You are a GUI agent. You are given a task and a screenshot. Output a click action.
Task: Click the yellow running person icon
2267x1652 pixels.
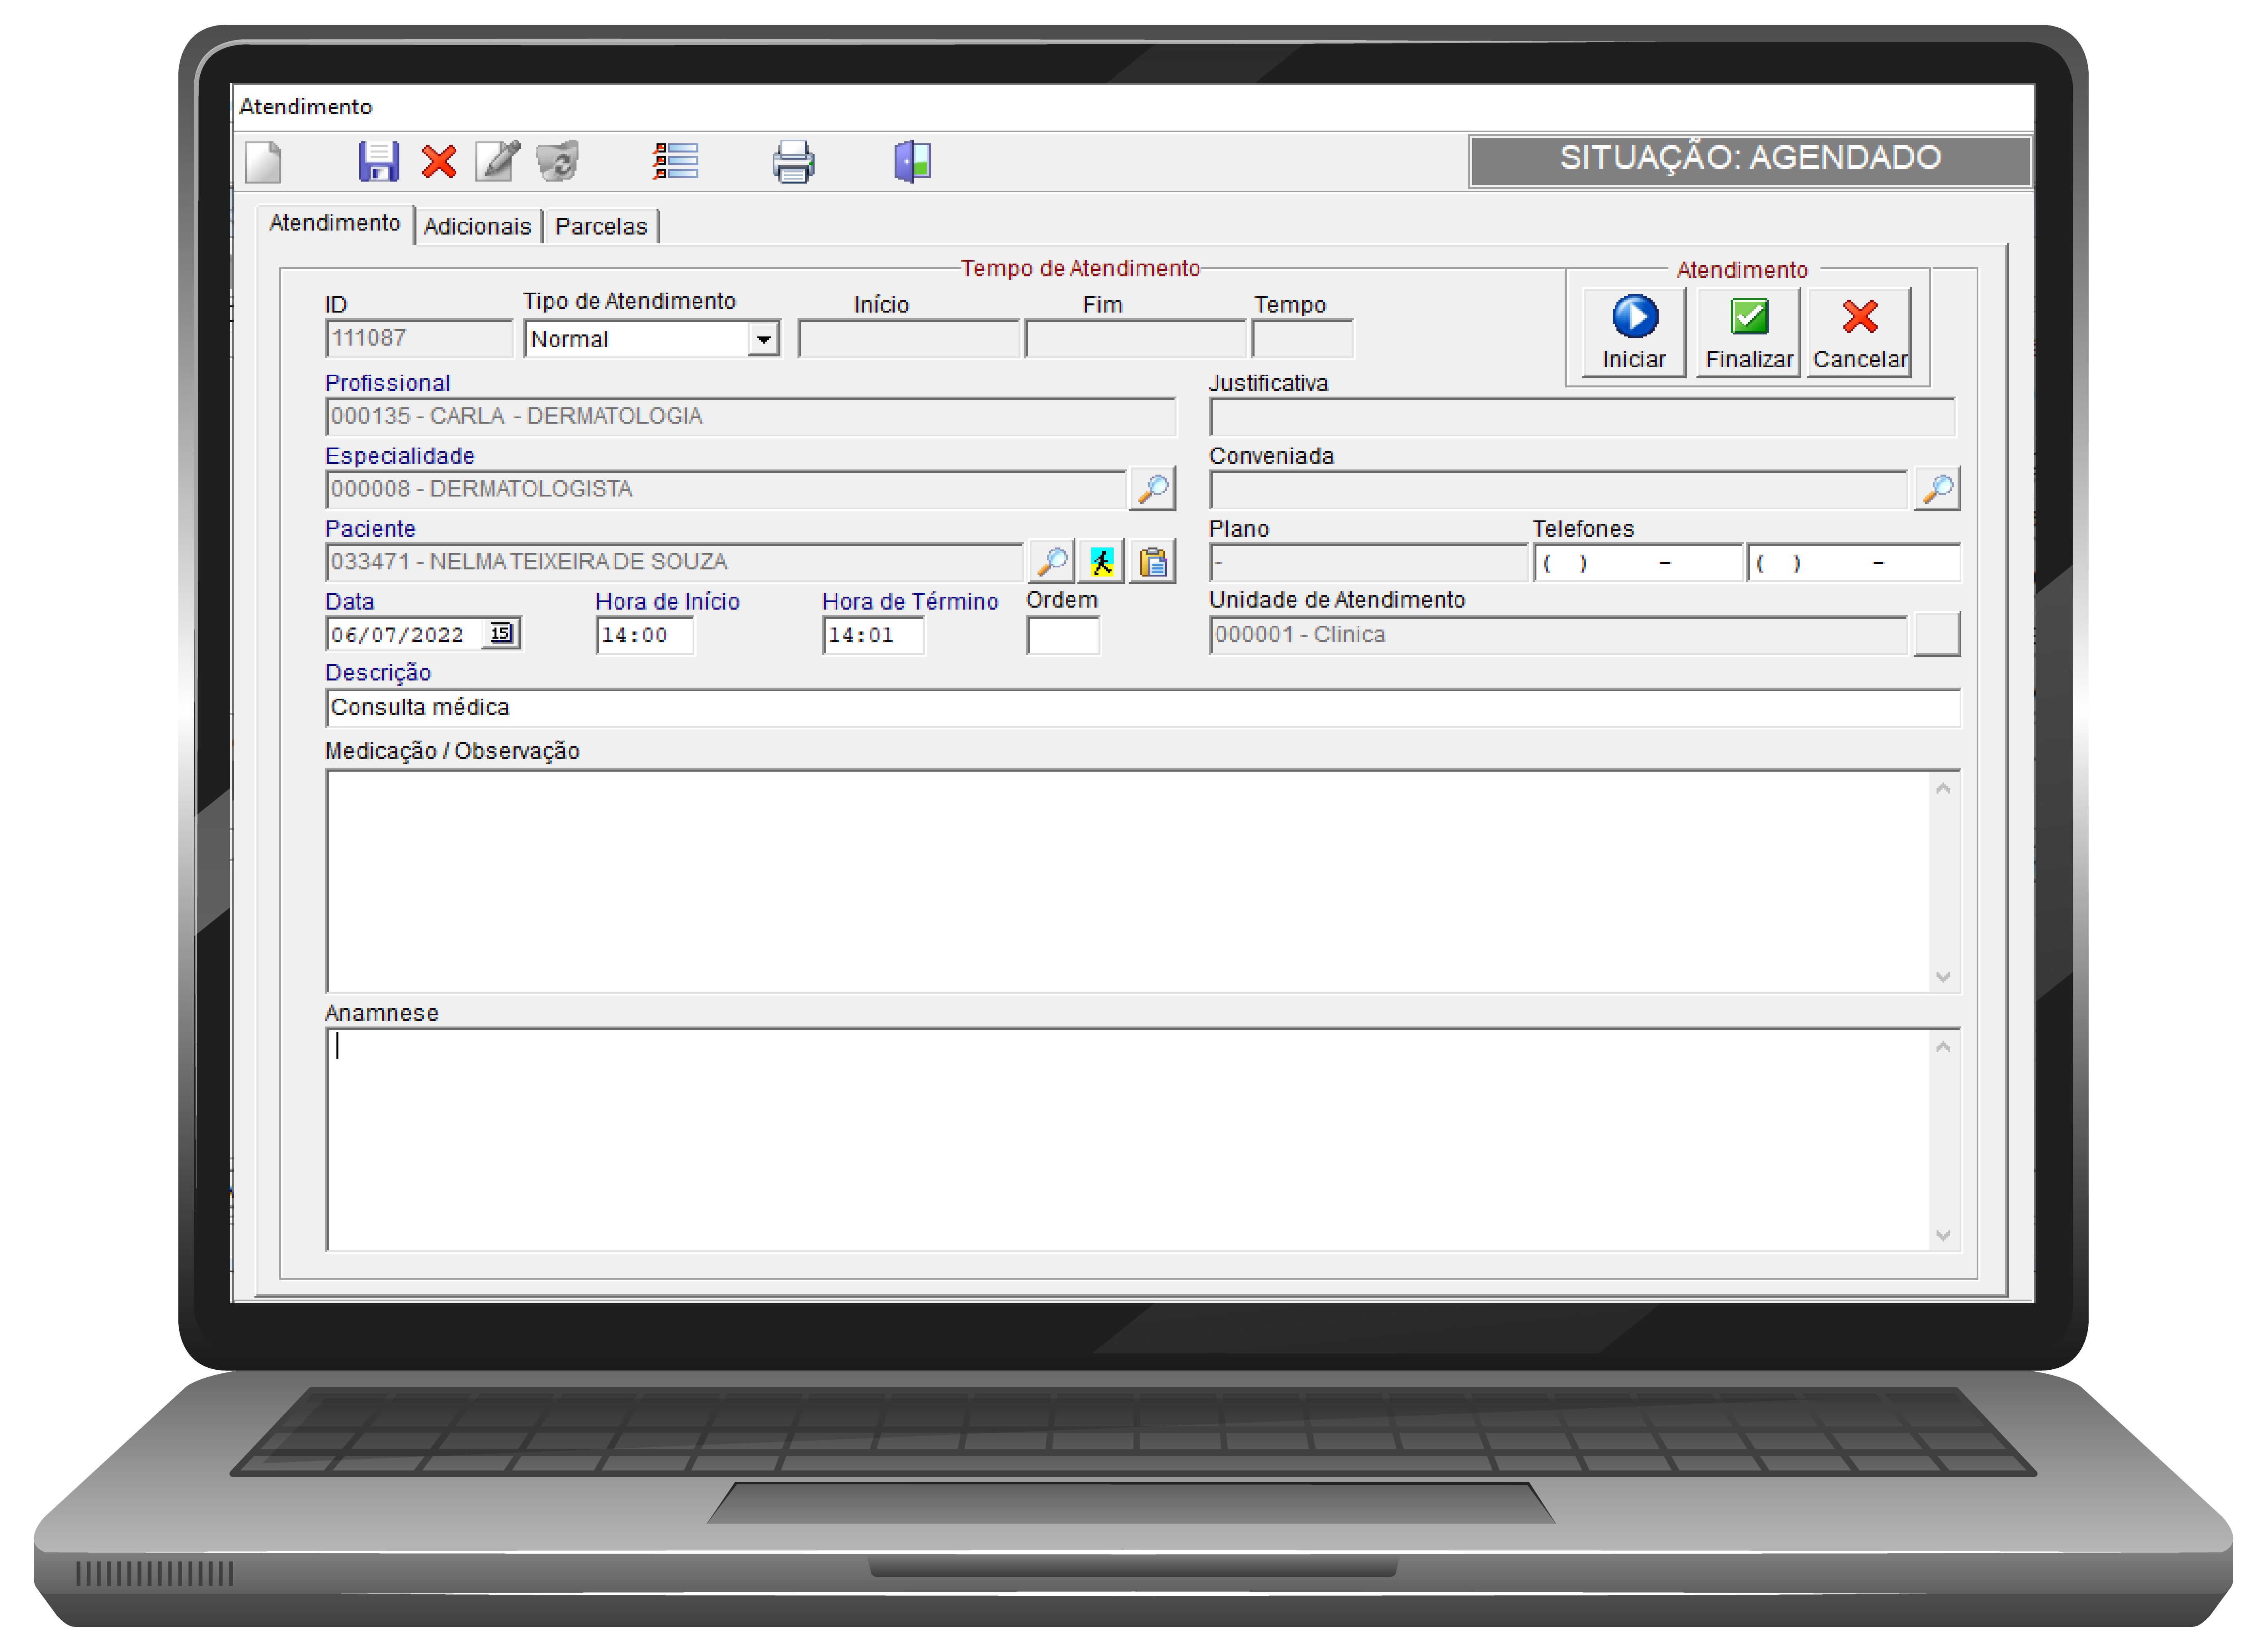(x=1102, y=562)
